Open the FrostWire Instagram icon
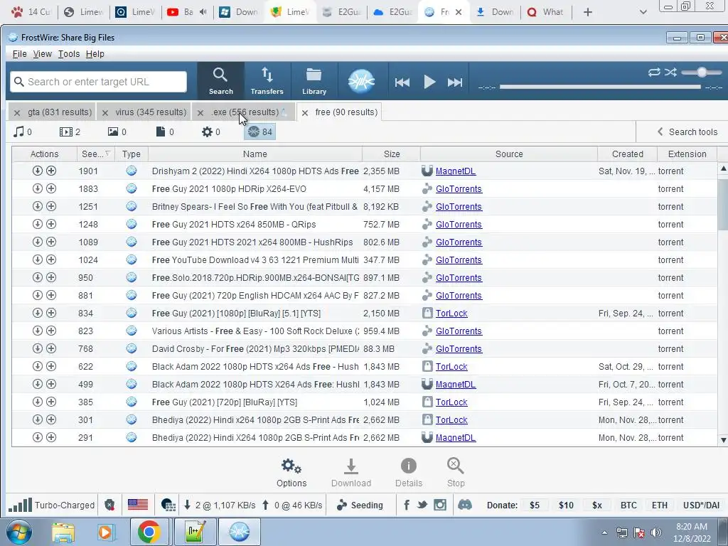 (440, 505)
